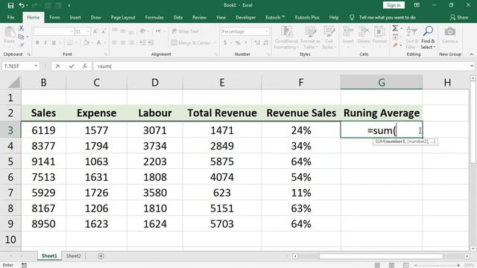Click the Format Painter brush icon
Image resolution: width=477 pixels, height=268 pixels.
coord(21,45)
